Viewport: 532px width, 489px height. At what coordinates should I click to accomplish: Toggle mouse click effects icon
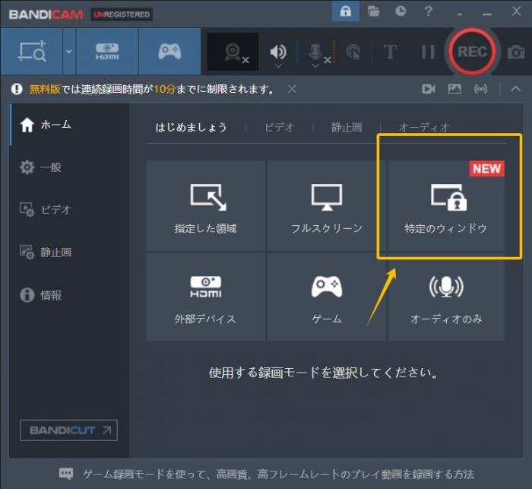353,52
